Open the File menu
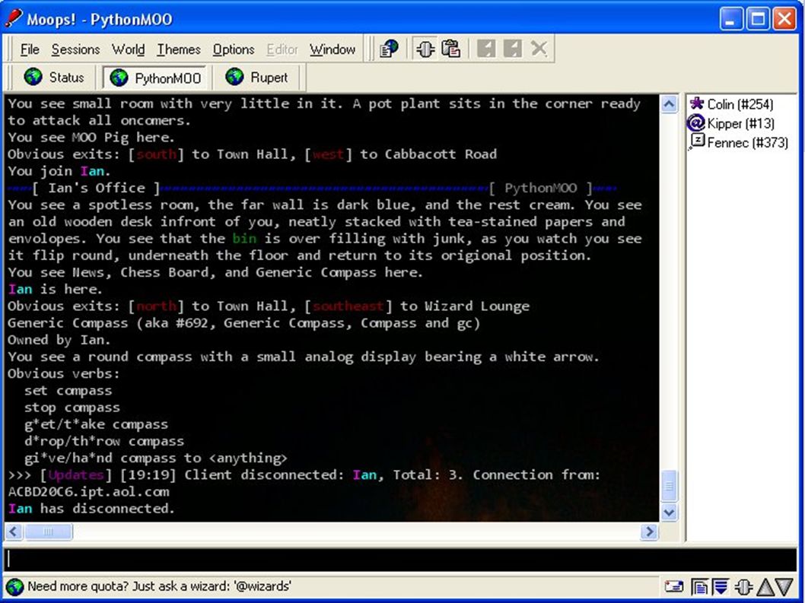Image resolution: width=805 pixels, height=603 pixels. 29,49
